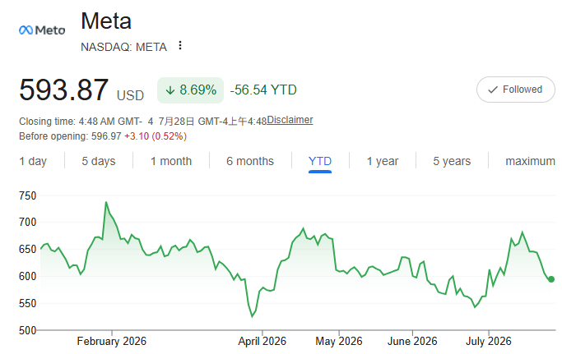This screenshot has width=562, height=354.
Task: Select the 6 months range tab
Action: 250,161
